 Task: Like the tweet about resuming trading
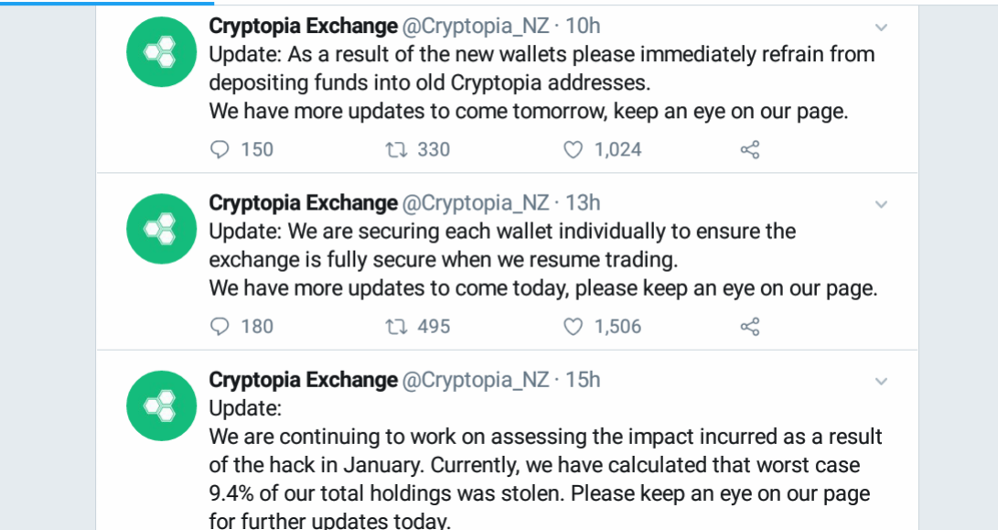(574, 326)
